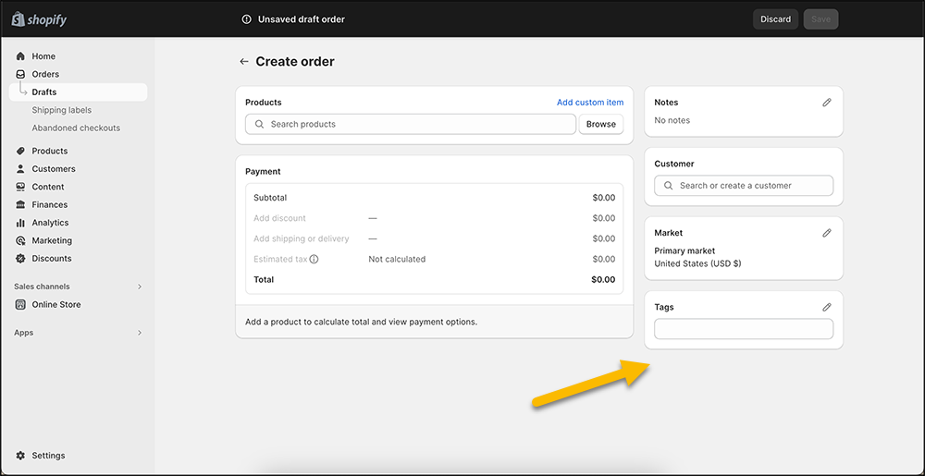Click the Estimated tax info icon
925x476 pixels.
point(314,260)
